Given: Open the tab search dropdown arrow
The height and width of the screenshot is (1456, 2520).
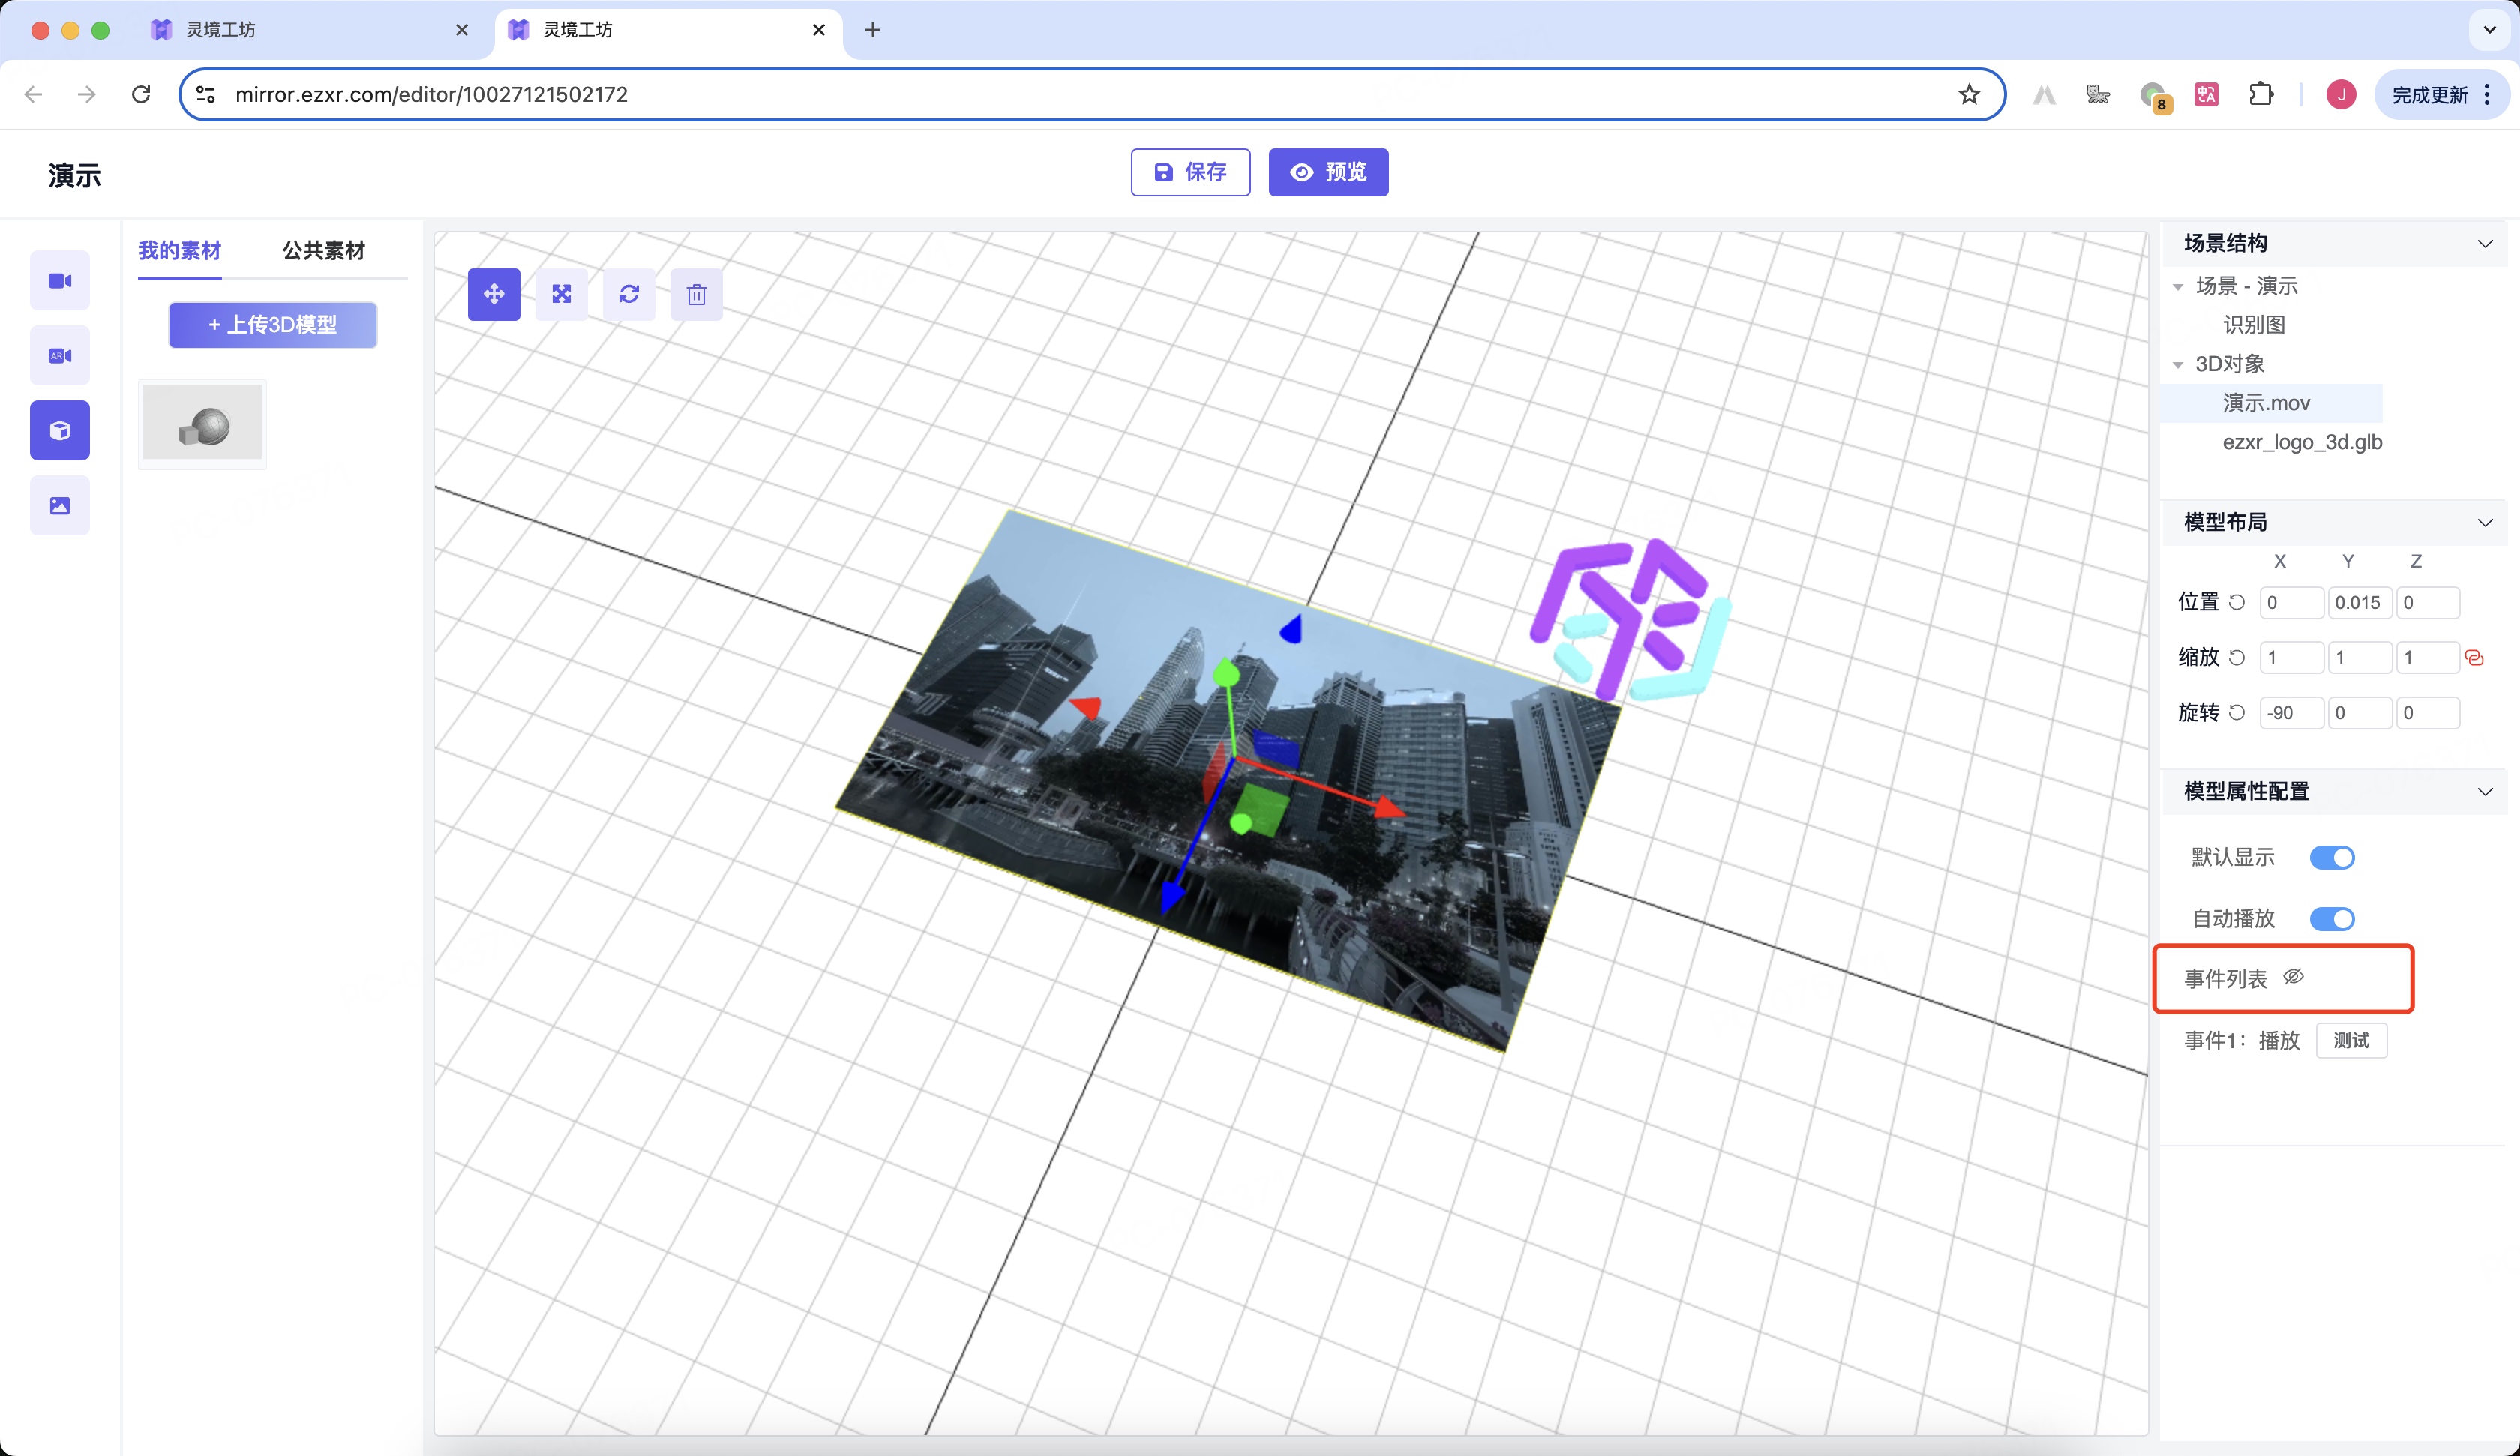Looking at the screenshot, I should tap(2490, 30).
